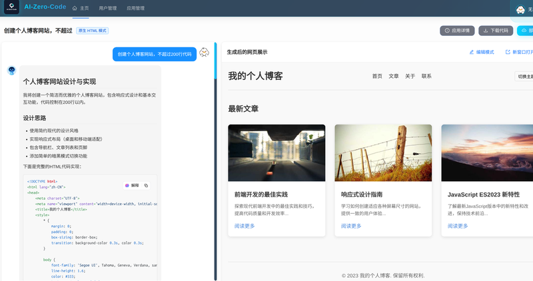Open the 主页 home menu item
Viewport: 533px width, 281px height.
81,8
